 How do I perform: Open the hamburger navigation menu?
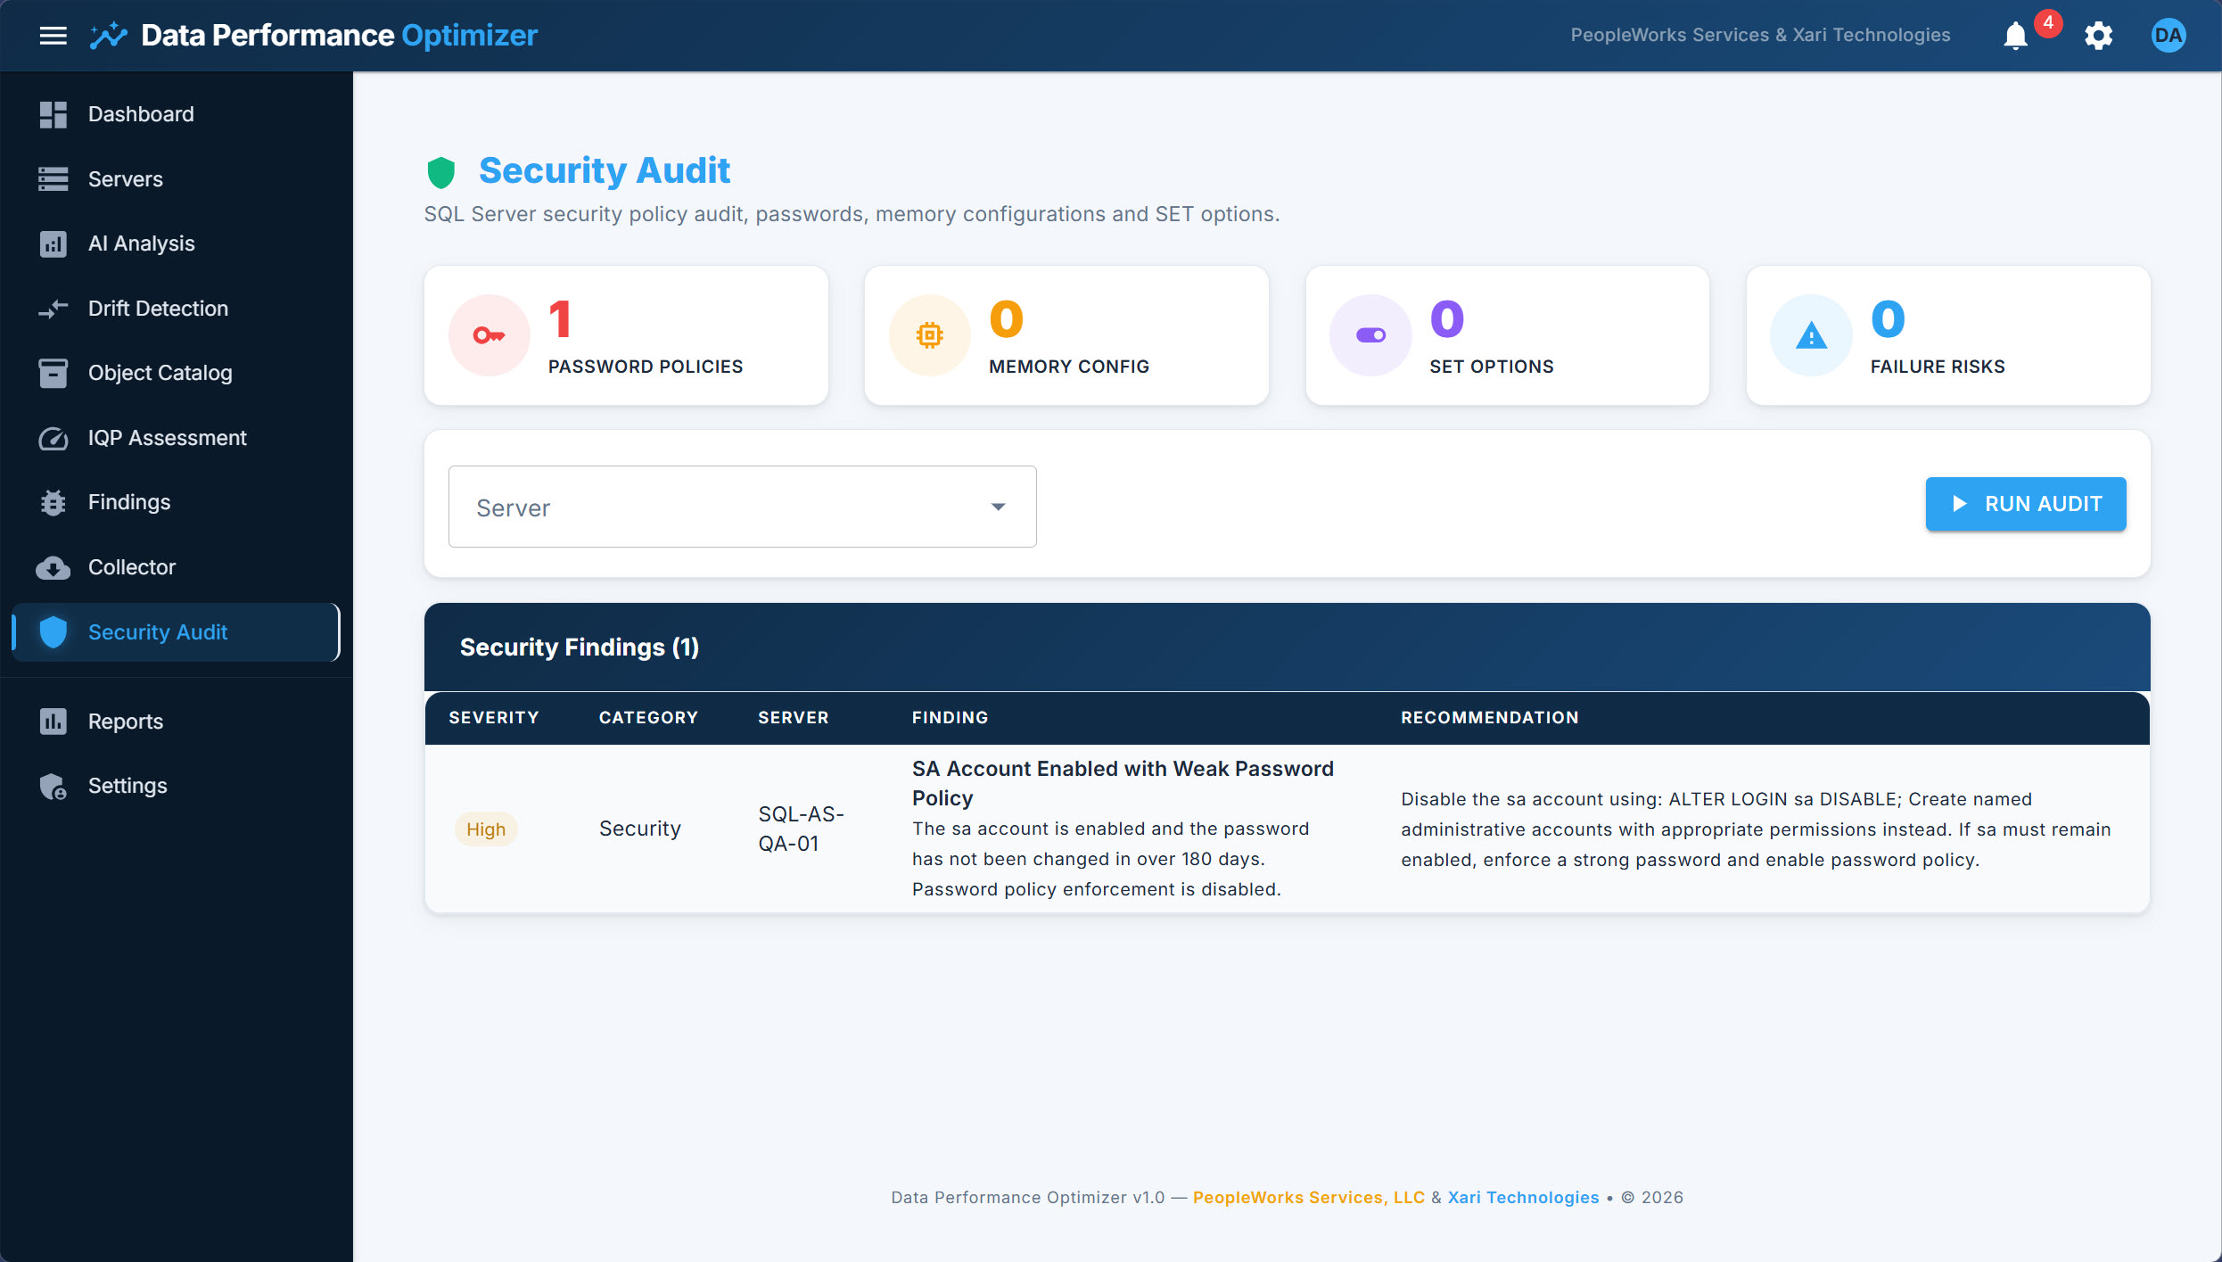pyautogui.click(x=53, y=36)
